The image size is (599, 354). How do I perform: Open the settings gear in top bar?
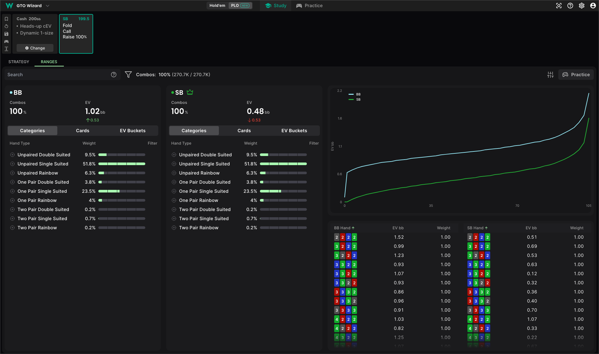(x=581, y=6)
